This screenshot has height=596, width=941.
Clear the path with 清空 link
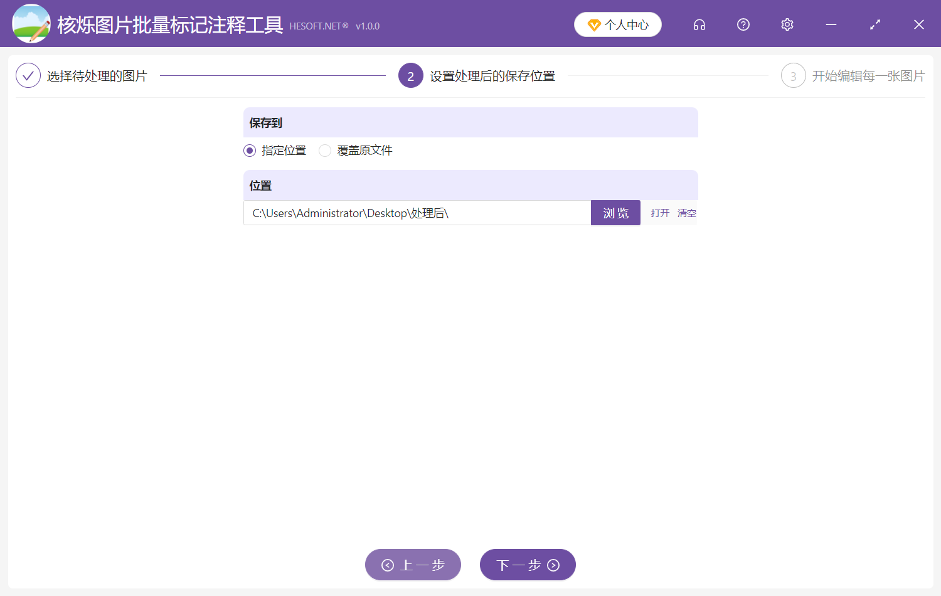(x=686, y=213)
